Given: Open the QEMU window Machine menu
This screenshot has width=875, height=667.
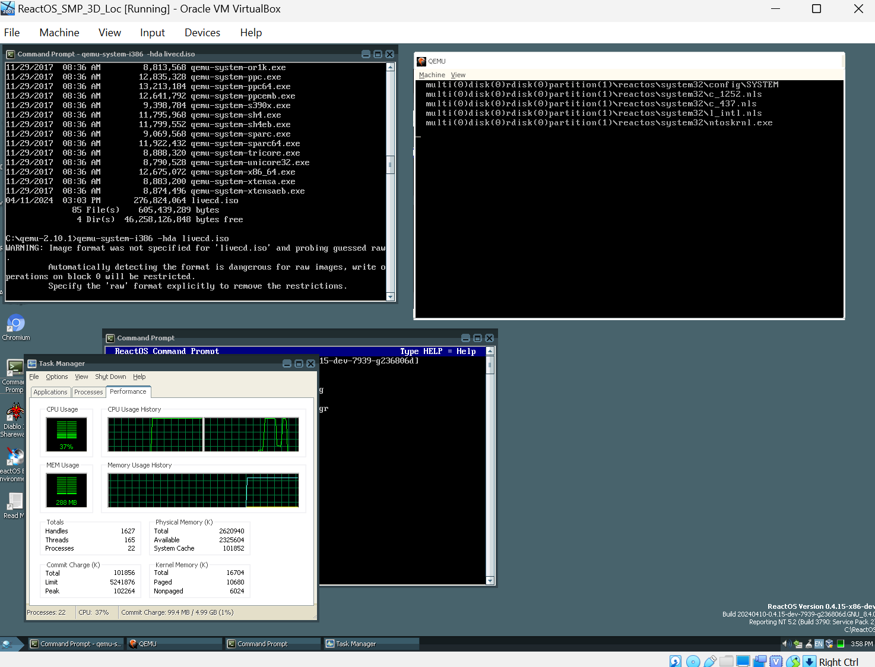Looking at the screenshot, I should [x=432, y=75].
